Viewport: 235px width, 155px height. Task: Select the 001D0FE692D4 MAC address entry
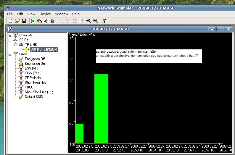coord(44,49)
